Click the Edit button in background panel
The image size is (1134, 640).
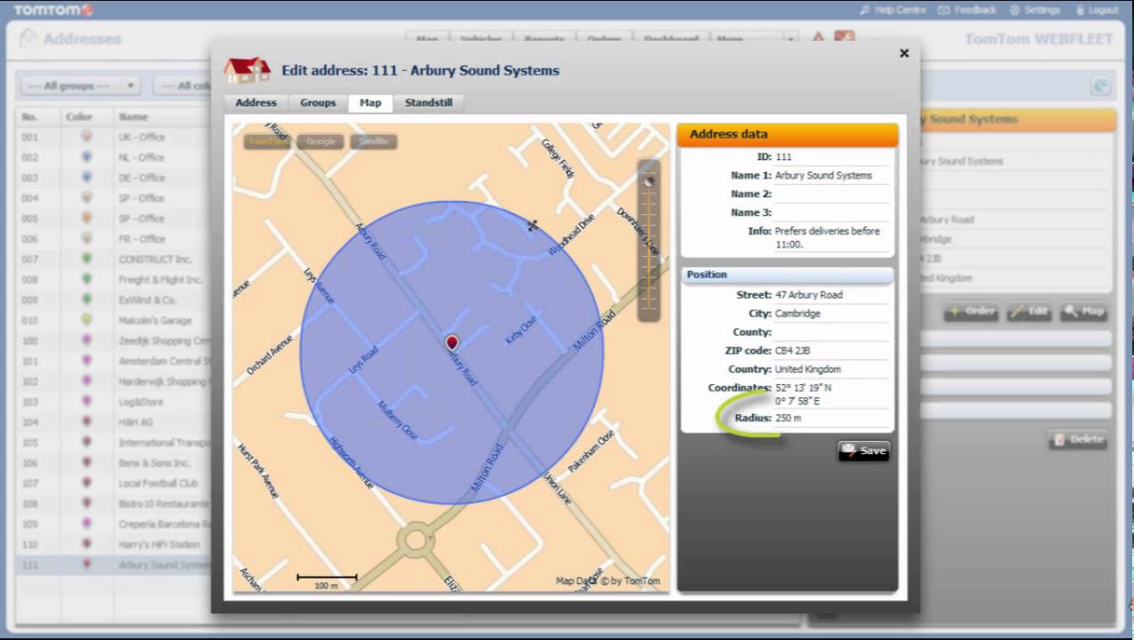click(1028, 312)
